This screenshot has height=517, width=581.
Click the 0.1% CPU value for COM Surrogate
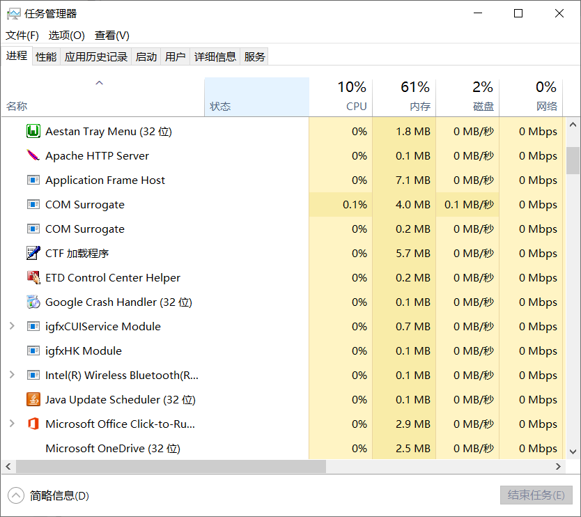coord(355,205)
